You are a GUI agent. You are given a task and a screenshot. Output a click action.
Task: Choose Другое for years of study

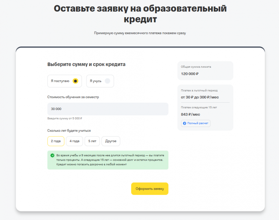tap(111, 141)
